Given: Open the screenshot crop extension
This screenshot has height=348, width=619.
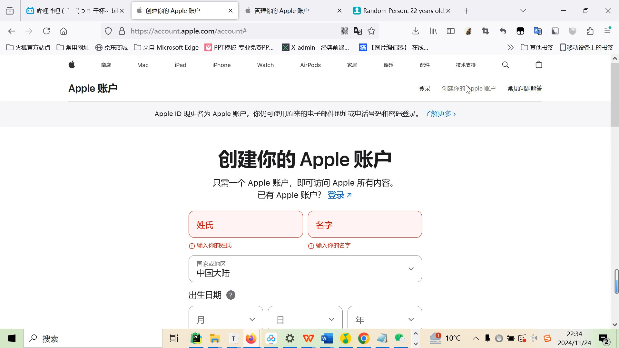Looking at the screenshot, I should [486, 31].
